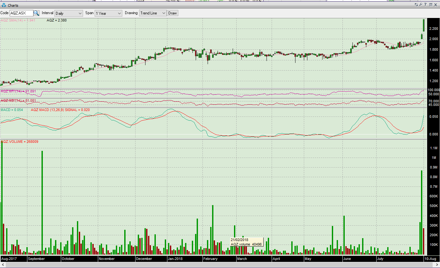The height and width of the screenshot is (268, 440).
Task: Click the 21/02/2018 volume tooltip
Action: (247, 242)
